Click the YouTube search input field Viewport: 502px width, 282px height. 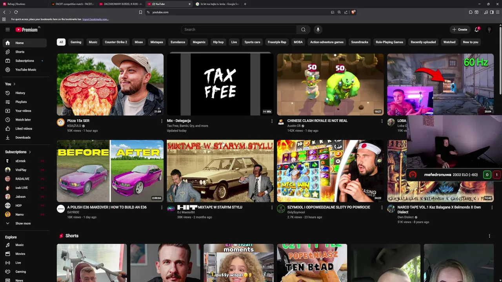point(239,29)
